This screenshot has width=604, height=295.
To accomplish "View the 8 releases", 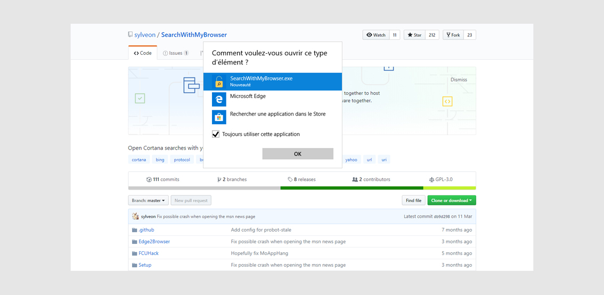I will (x=301, y=179).
